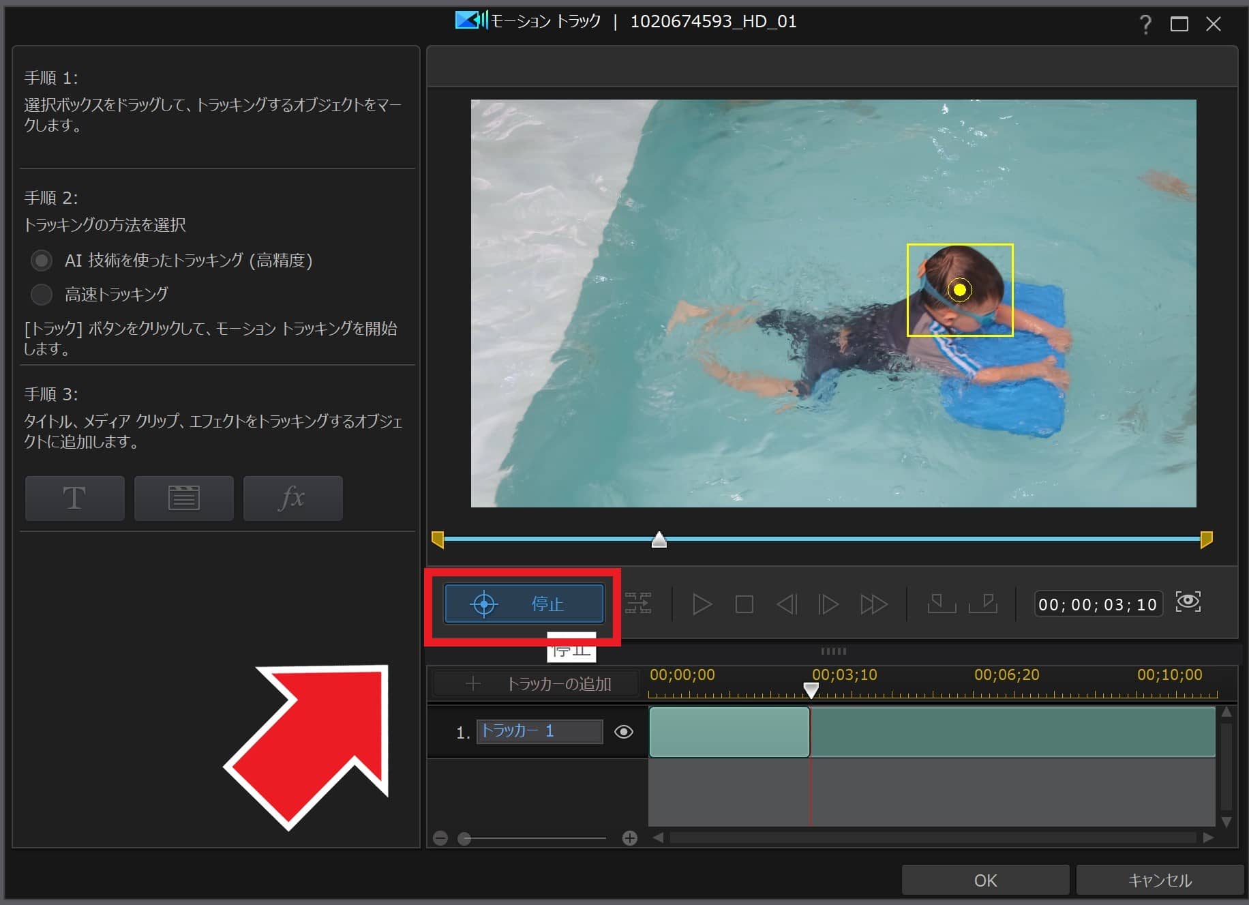Maximize the モーション トラック window
Image resolution: width=1249 pixels, height=905 pixels.
coord(1179,25)
